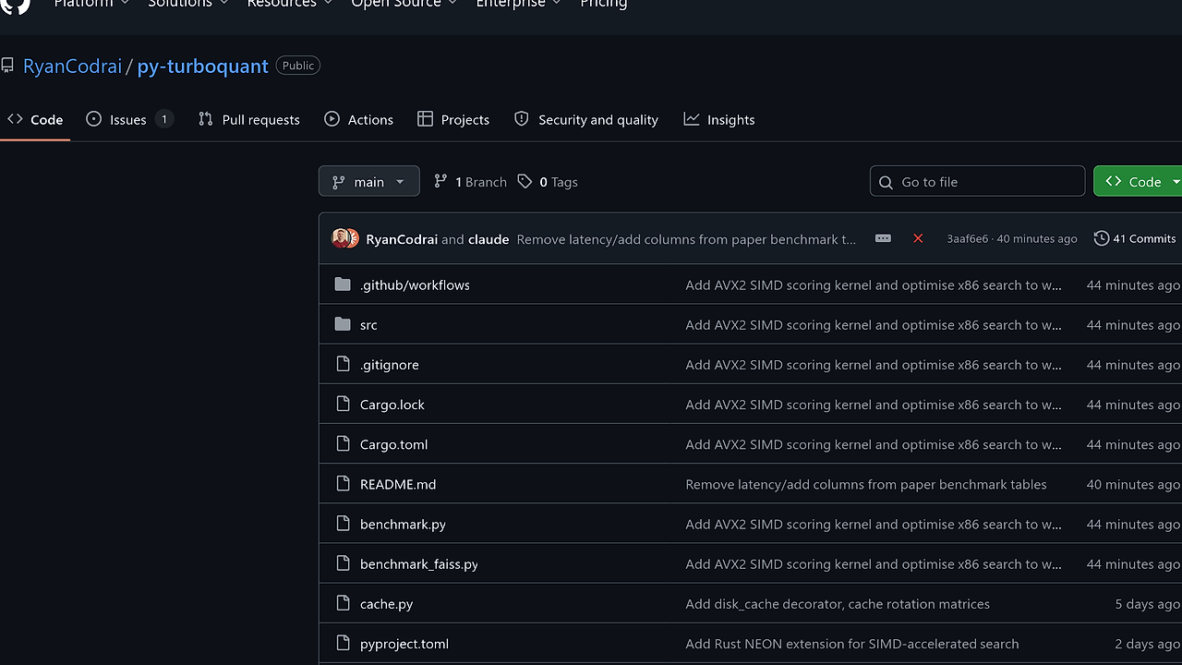Click the folder icon for src
This screenshot has height=665, width=1182.
(x=343, y=323)
